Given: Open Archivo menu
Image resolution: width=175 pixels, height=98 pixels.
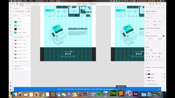Looking at the screenshot, I should click(20, 1).
